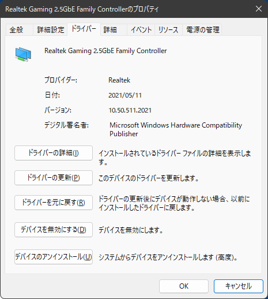The width and height of the screenshot is (268, 299).
Task: Click description about インストールされているドライバー ファイル
Action: pyautogui.click(x=175, y=158)
